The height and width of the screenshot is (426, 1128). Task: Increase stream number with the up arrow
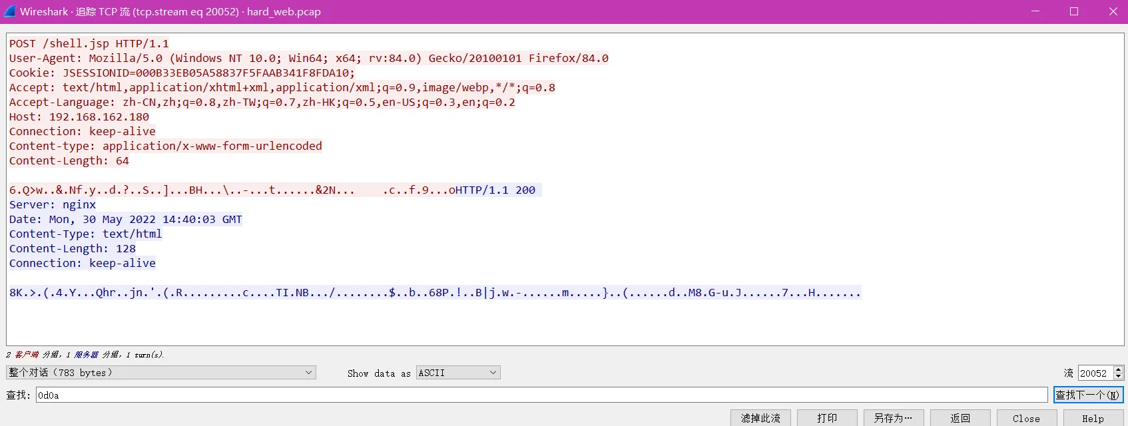coord(1119,369)
